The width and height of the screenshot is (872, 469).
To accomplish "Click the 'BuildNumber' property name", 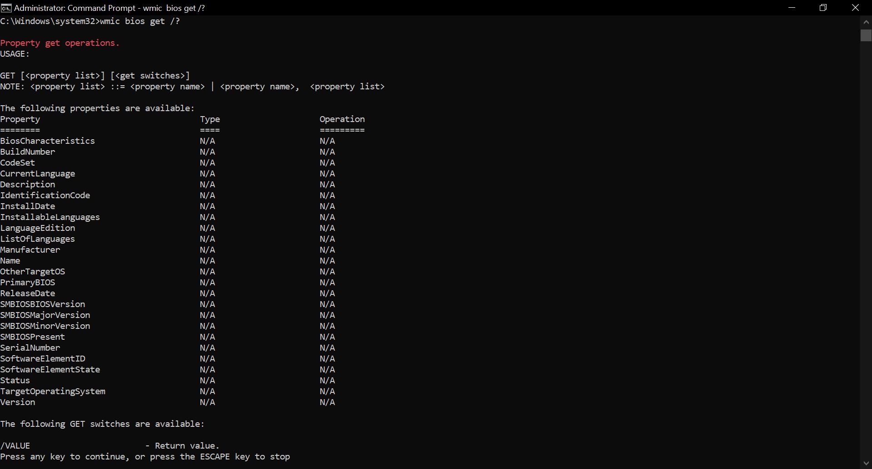I will (28, 152).
